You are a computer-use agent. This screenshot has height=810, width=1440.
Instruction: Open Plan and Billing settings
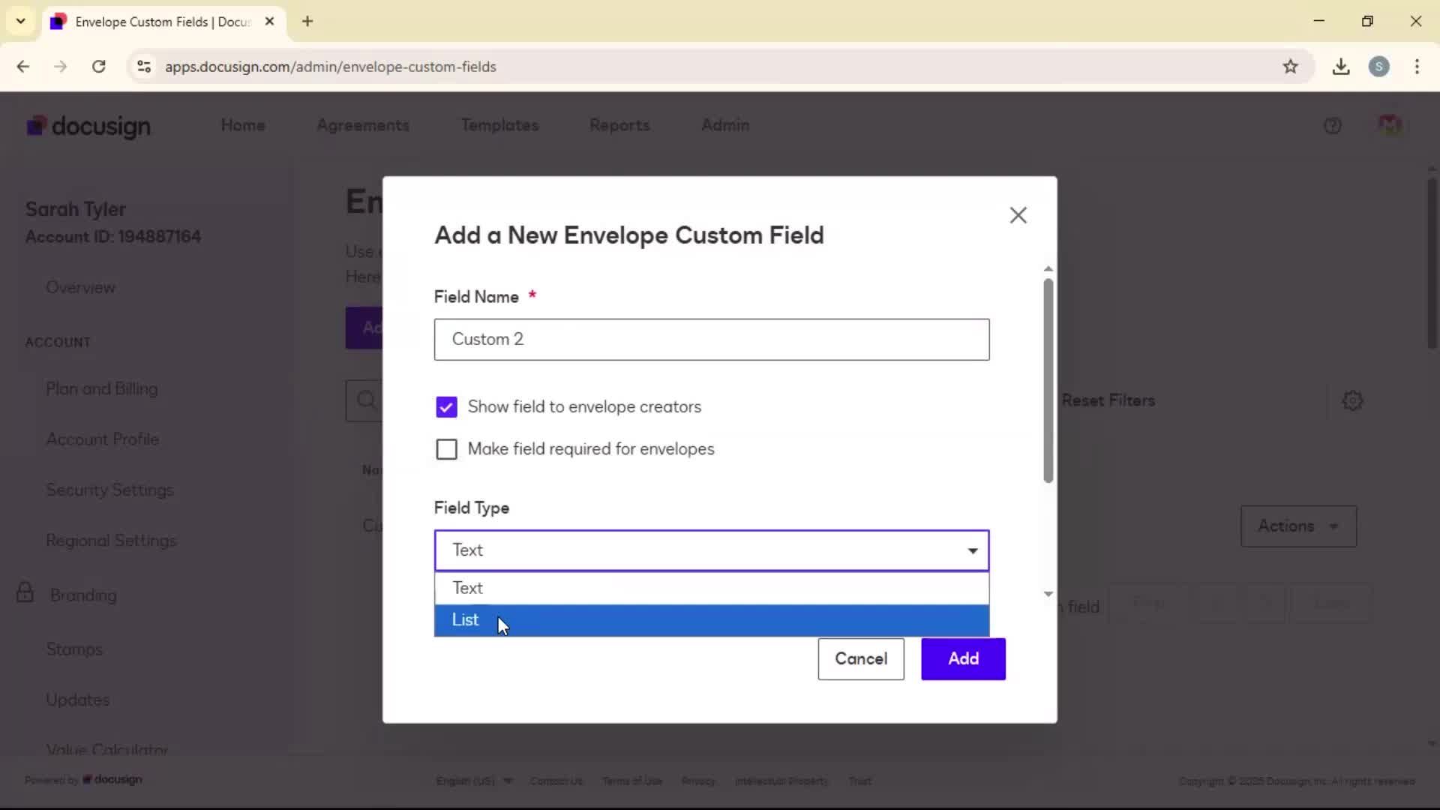point(102,388)
